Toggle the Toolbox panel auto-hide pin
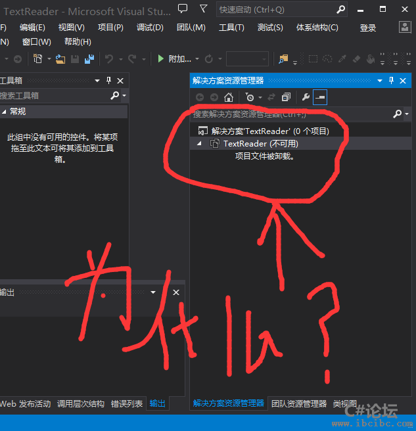The image size is (416, 431). pyautogui.click(x=108, y=81)
